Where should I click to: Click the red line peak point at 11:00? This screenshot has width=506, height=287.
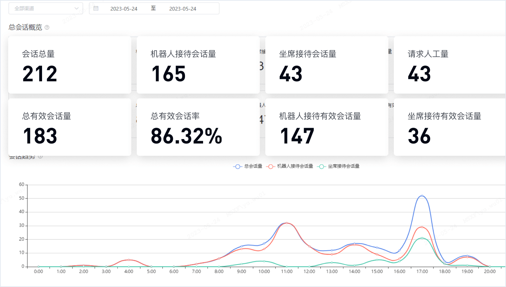(287, 223)
